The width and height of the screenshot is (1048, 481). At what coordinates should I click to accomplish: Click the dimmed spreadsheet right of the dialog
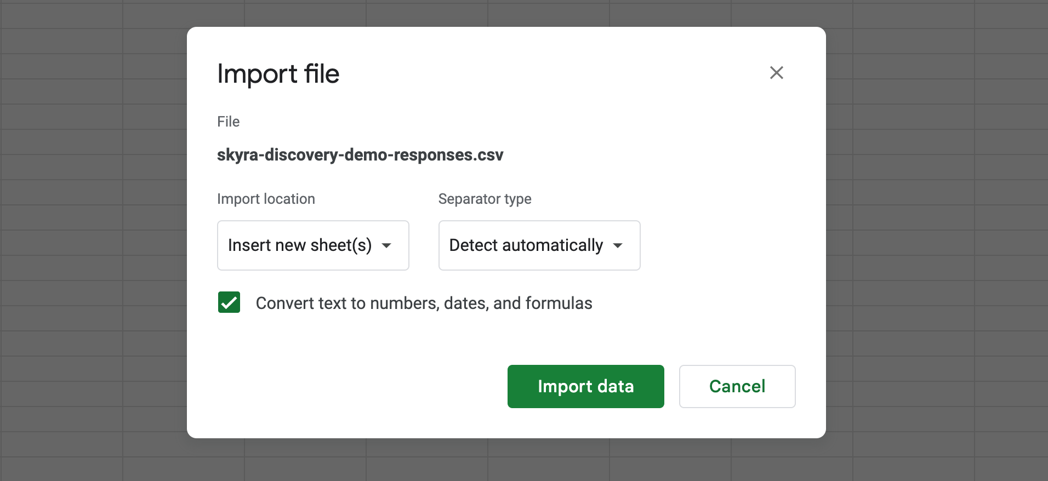[x=937, y=241]
